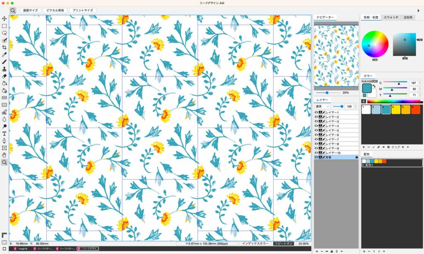Click the layer opacity value field

point(349,107)
